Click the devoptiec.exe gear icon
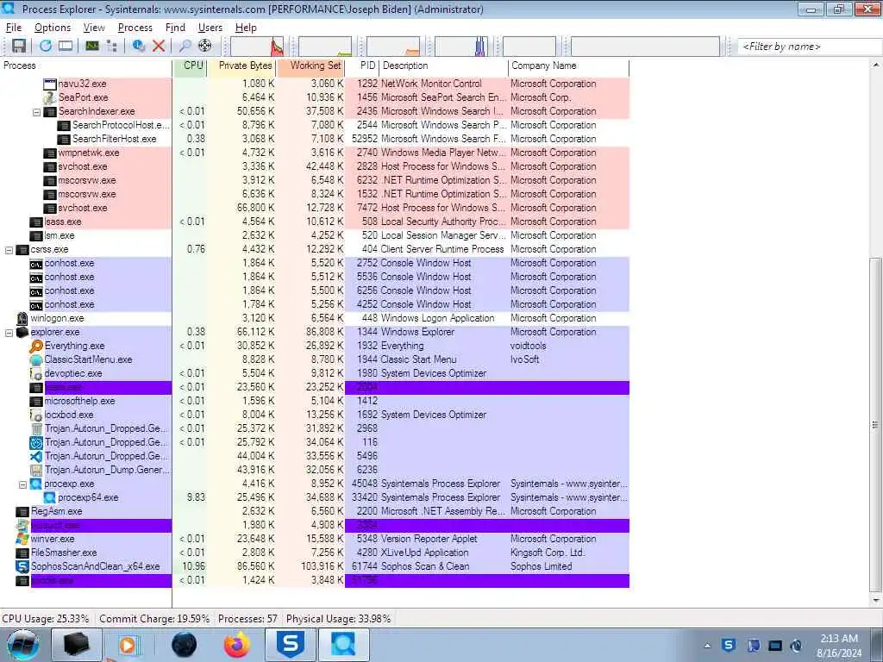 [x=36, y=373]
